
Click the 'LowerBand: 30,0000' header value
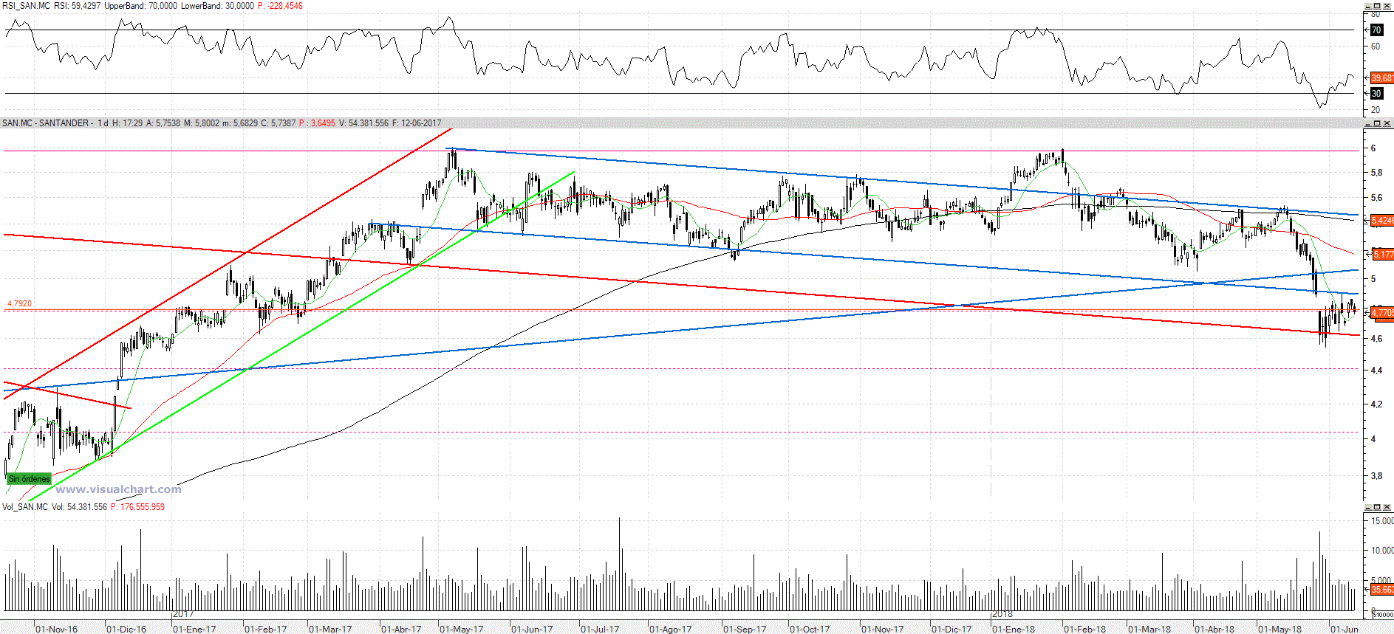(217, 6)
